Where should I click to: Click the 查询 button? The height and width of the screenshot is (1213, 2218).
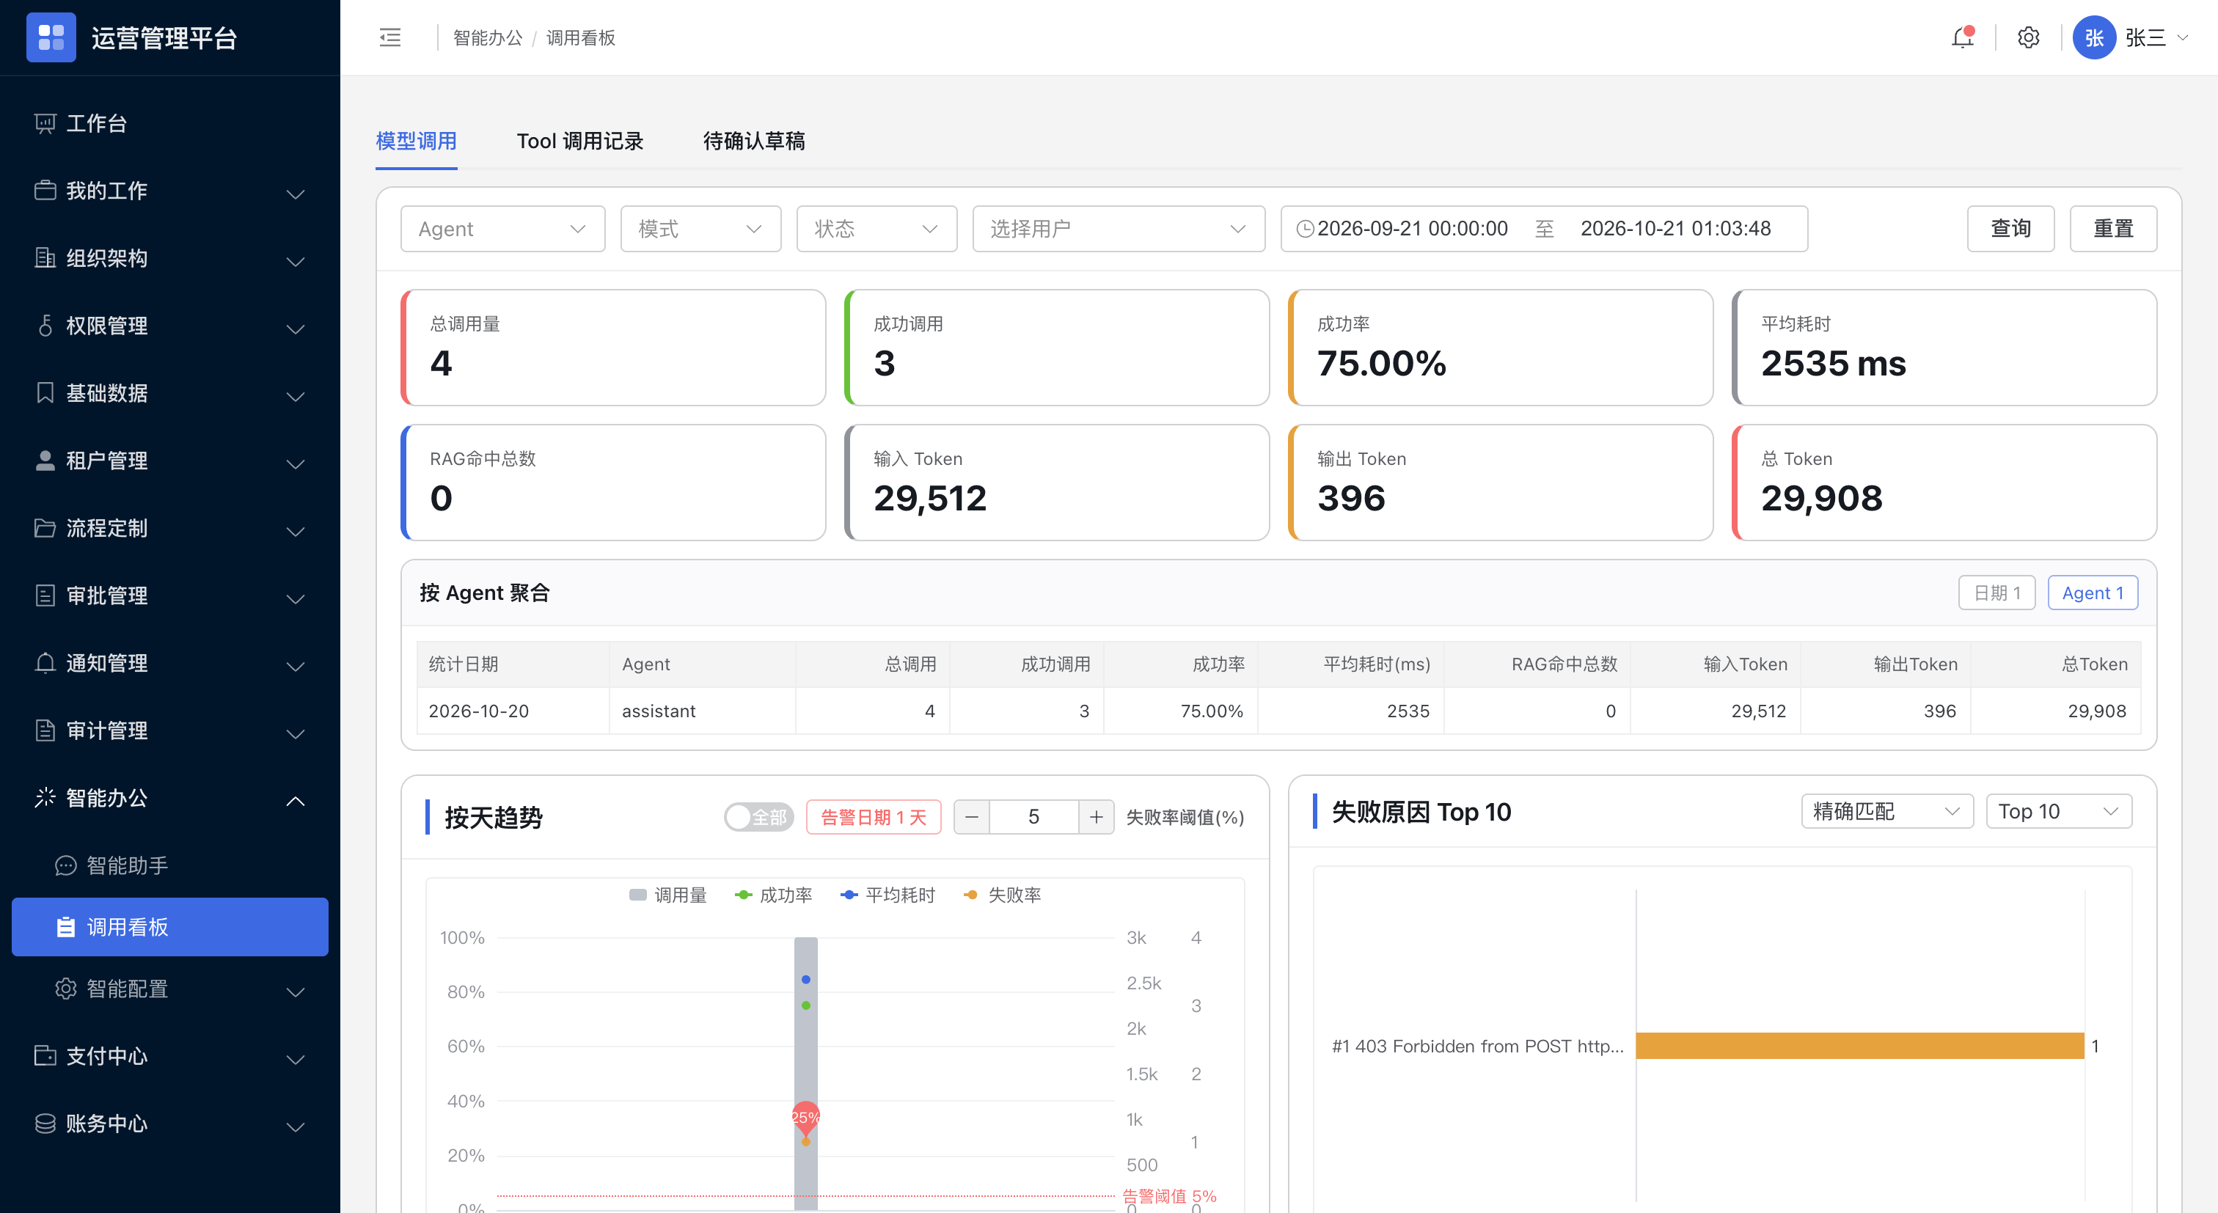click(x=2010, y=228)
